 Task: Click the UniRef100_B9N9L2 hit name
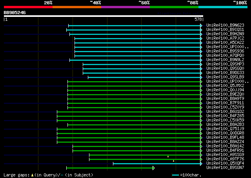225,60
